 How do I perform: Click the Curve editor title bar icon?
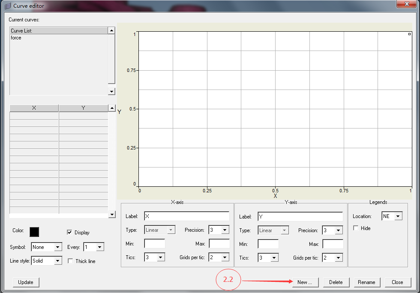point(7,6)
